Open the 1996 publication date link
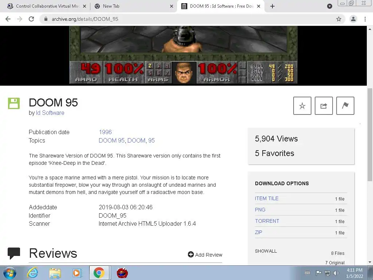This screenshot has height=280, width=373. tap(105, 132)
